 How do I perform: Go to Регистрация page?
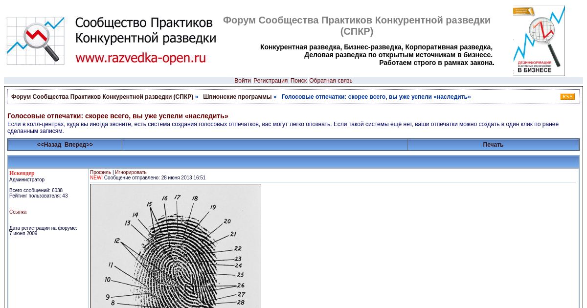(x=271, y=81)
